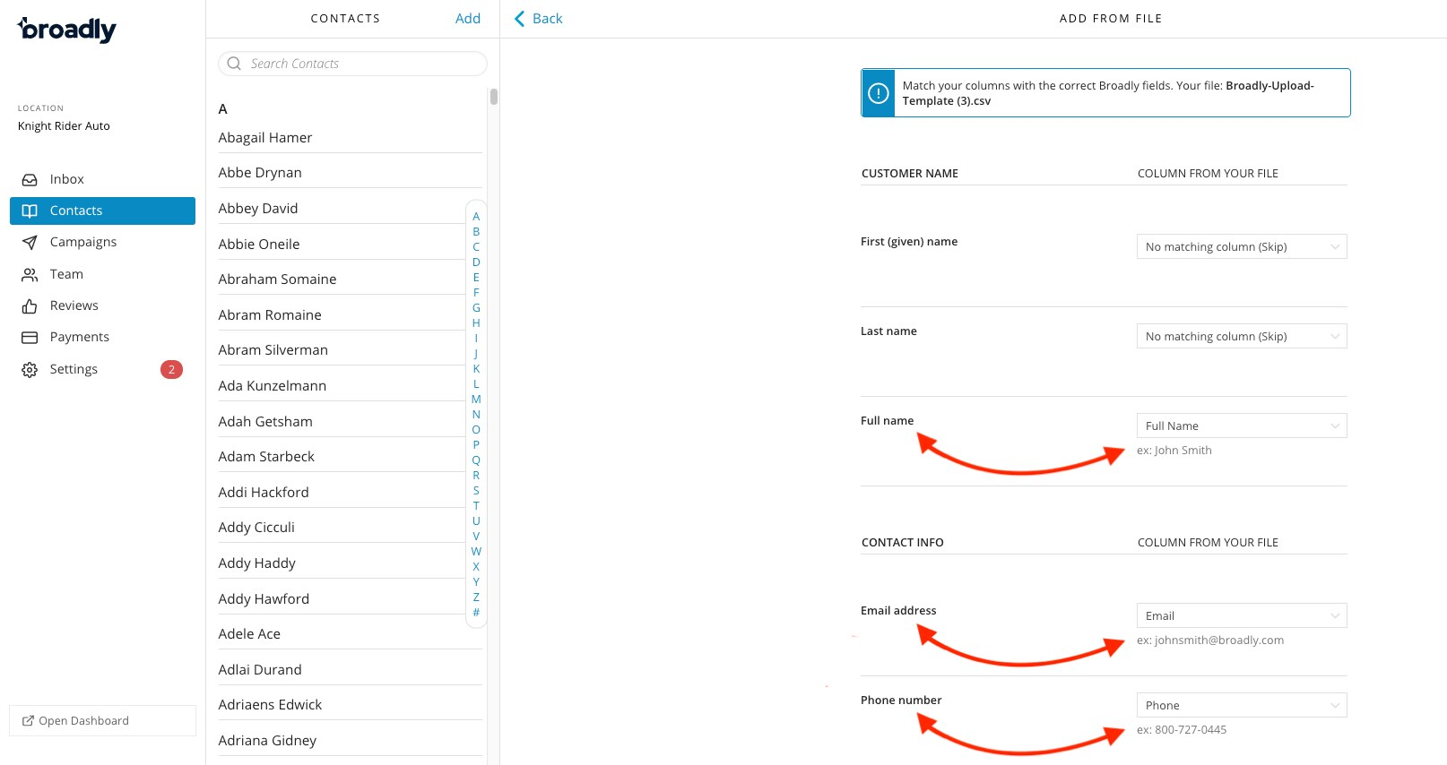This screenshot has width=1447, height=765.
Task: Open Email address column dropdown
Action: pyautogui.click(x=1242, y=615)
